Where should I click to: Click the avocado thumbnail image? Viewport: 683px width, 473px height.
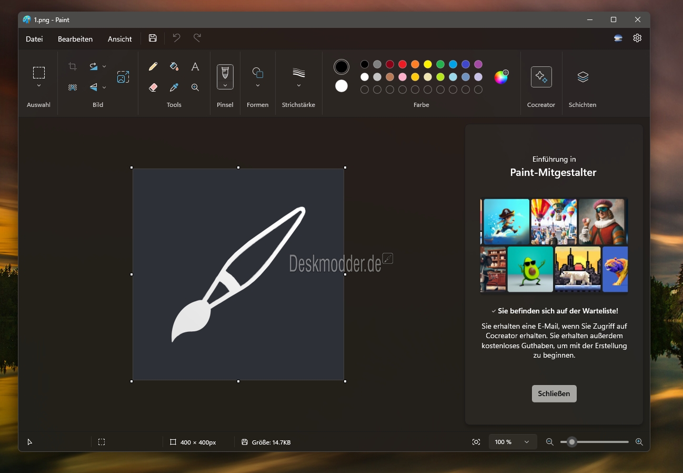point(530,269)
